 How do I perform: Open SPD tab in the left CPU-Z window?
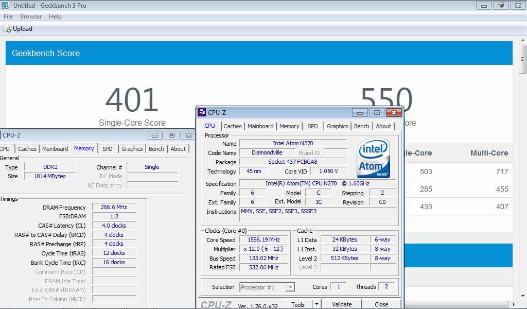point(108,149)
